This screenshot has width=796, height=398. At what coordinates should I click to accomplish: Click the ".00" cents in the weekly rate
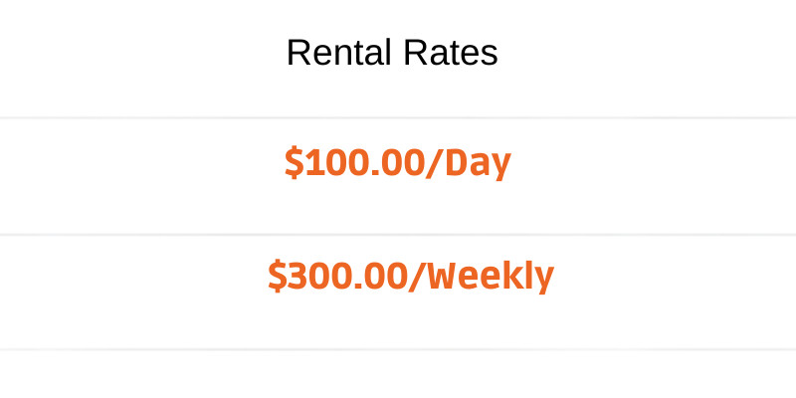point(384,276)
